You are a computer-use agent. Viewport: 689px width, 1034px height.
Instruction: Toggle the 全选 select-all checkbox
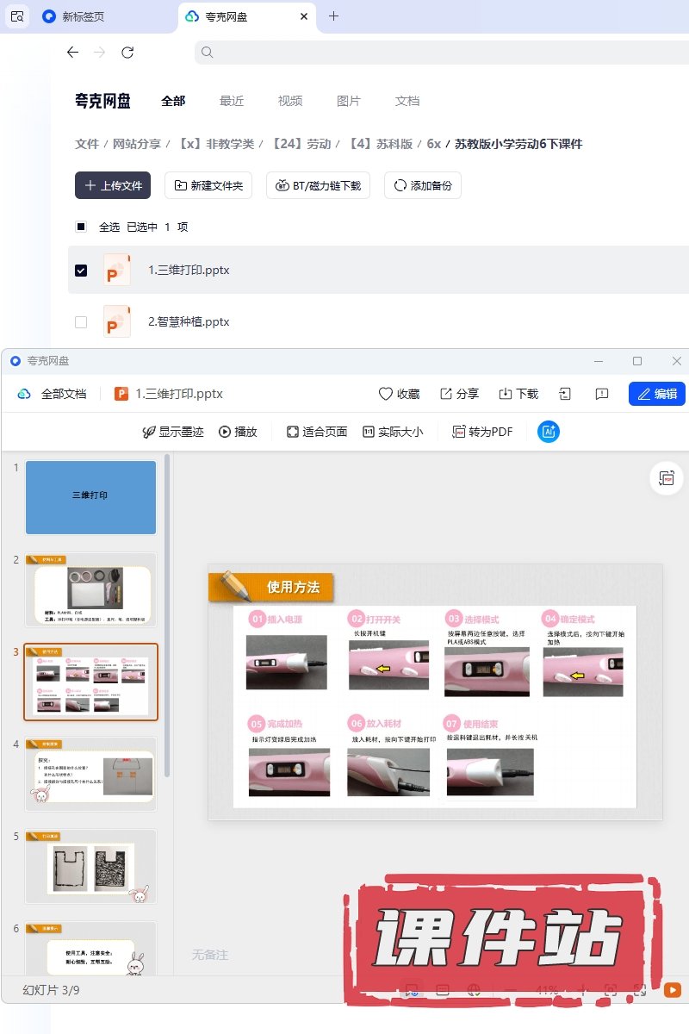pyautogui.click(x=81, y=227)
